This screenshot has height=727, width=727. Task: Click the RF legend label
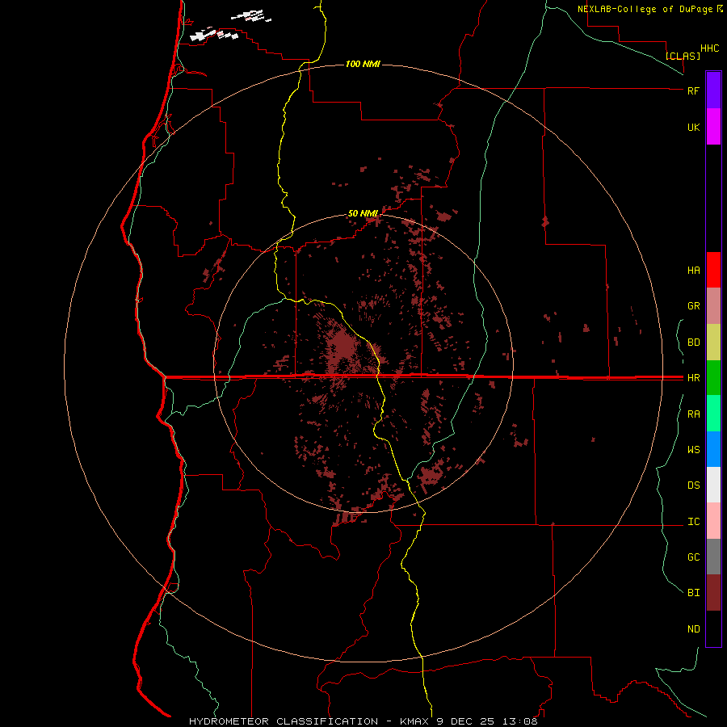(x=693, y=90)
